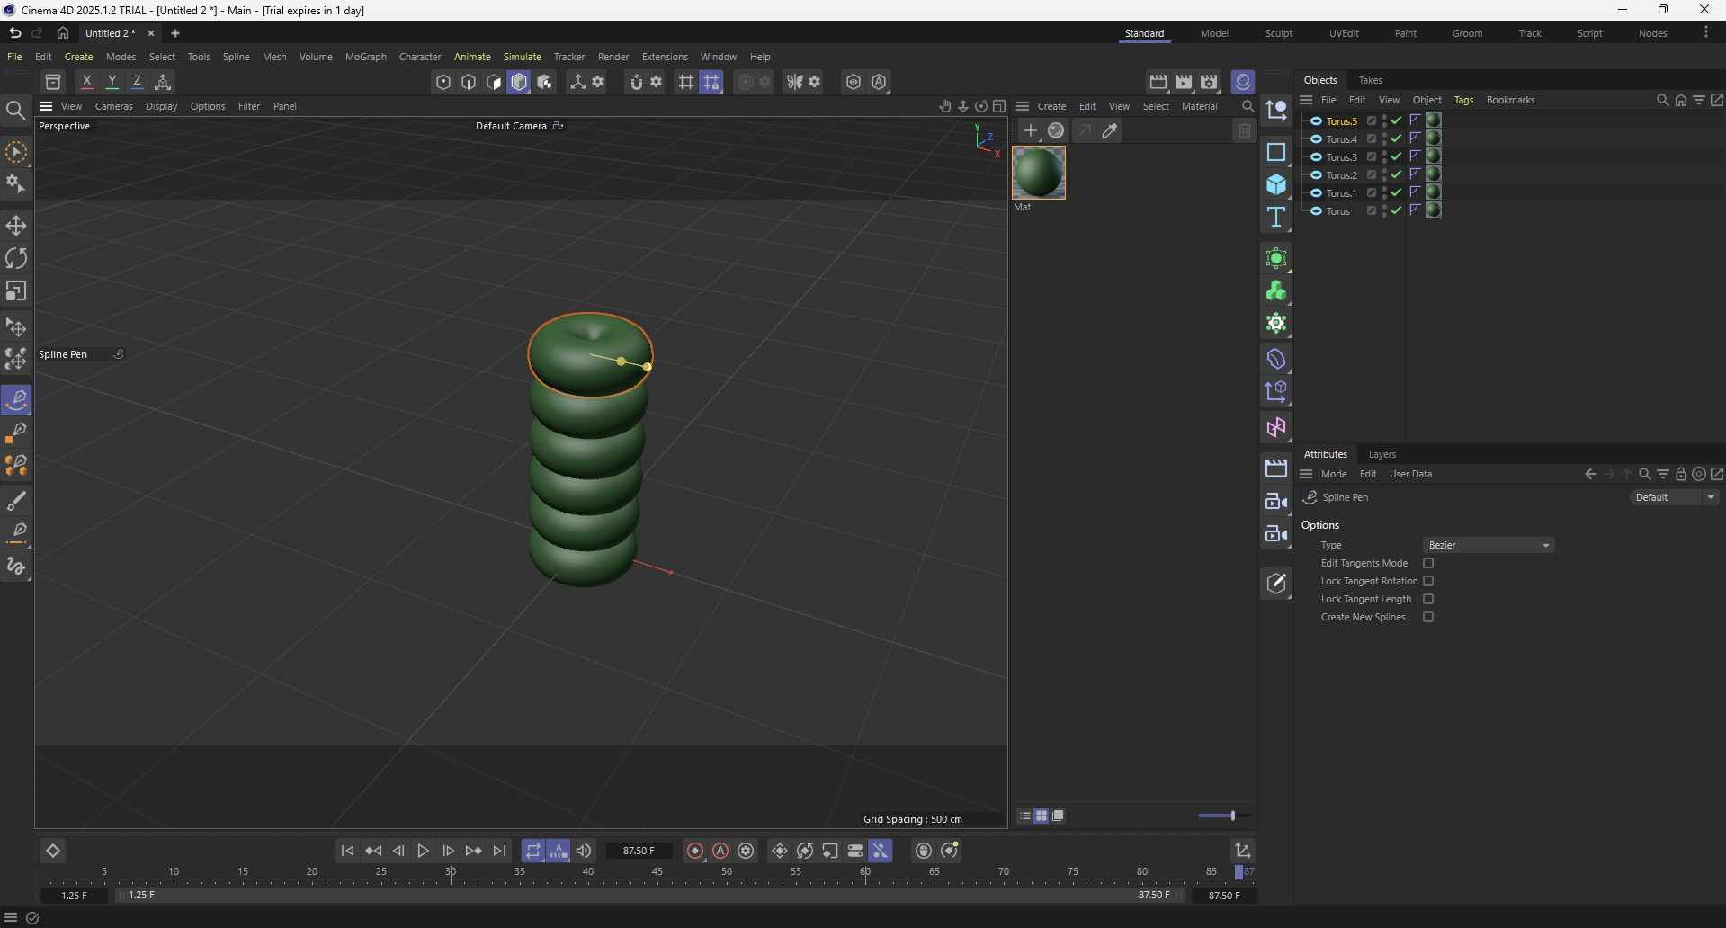Enable the Edit Tangents Mode checkbox
The height and width of the screenshot is (928, 1726).
coord(1428,563)
